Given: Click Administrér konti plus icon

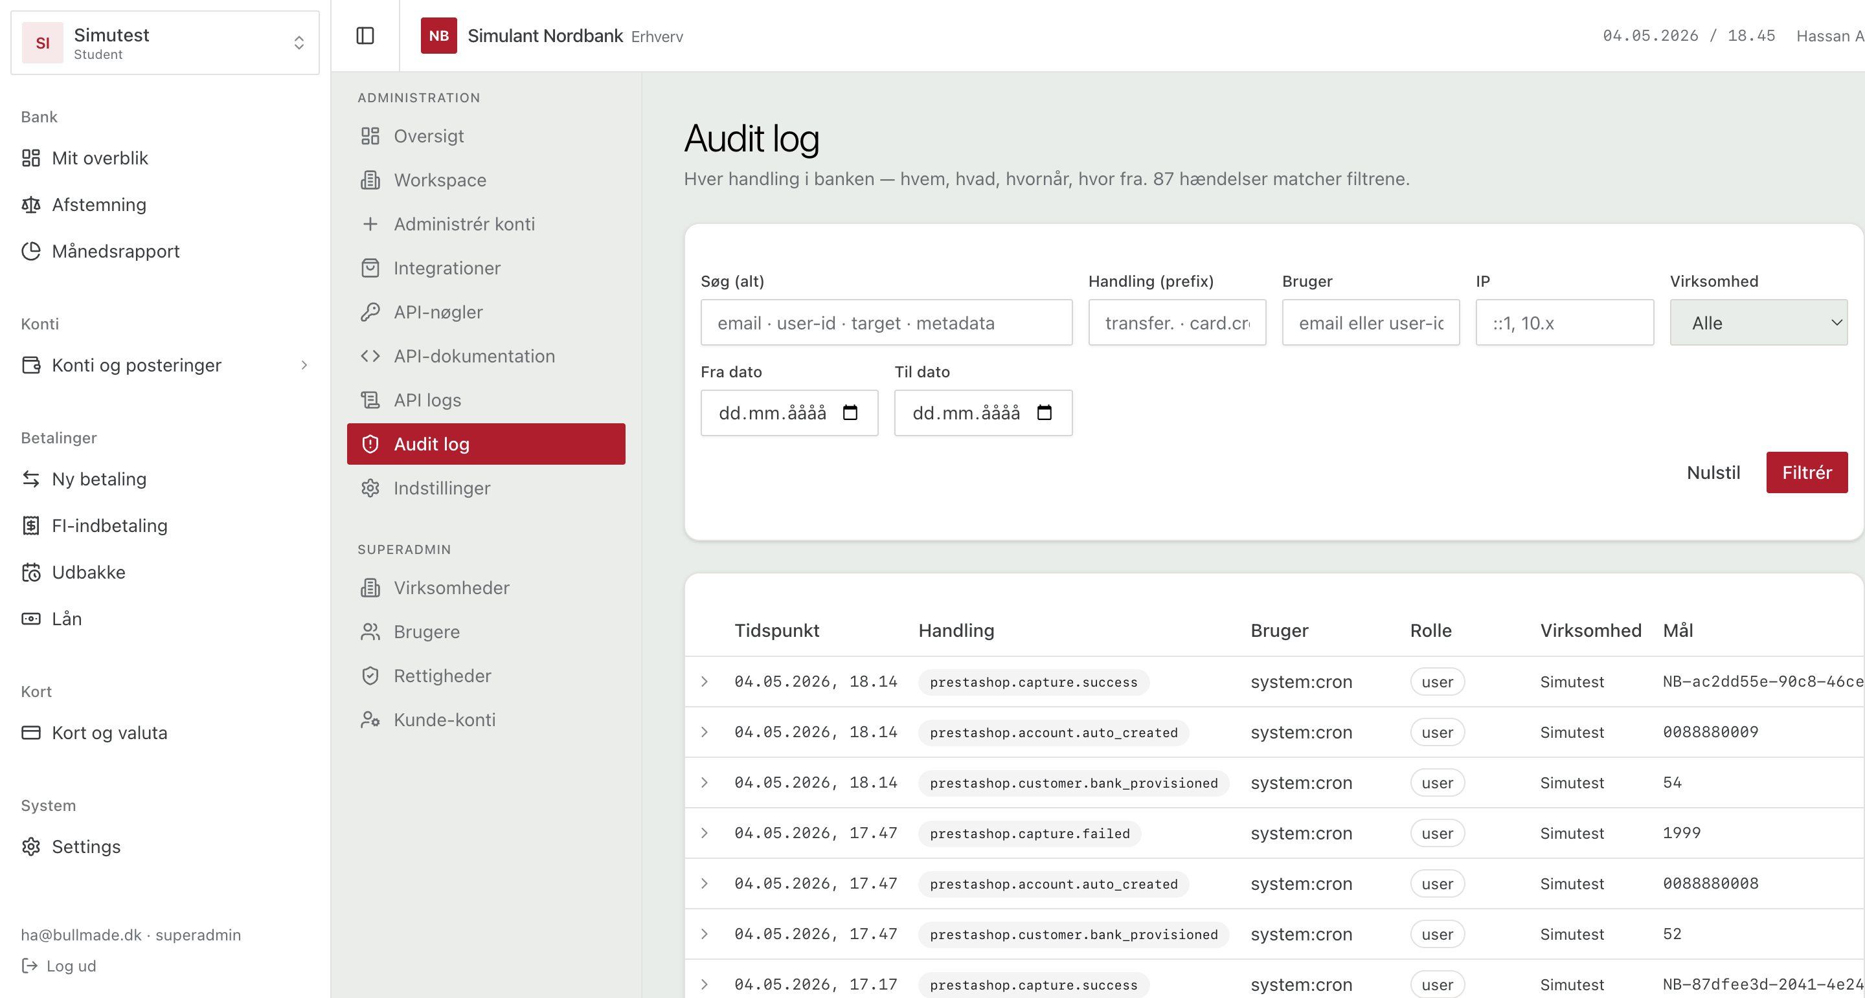Looking at the screenshot, I should click(370, 225).
